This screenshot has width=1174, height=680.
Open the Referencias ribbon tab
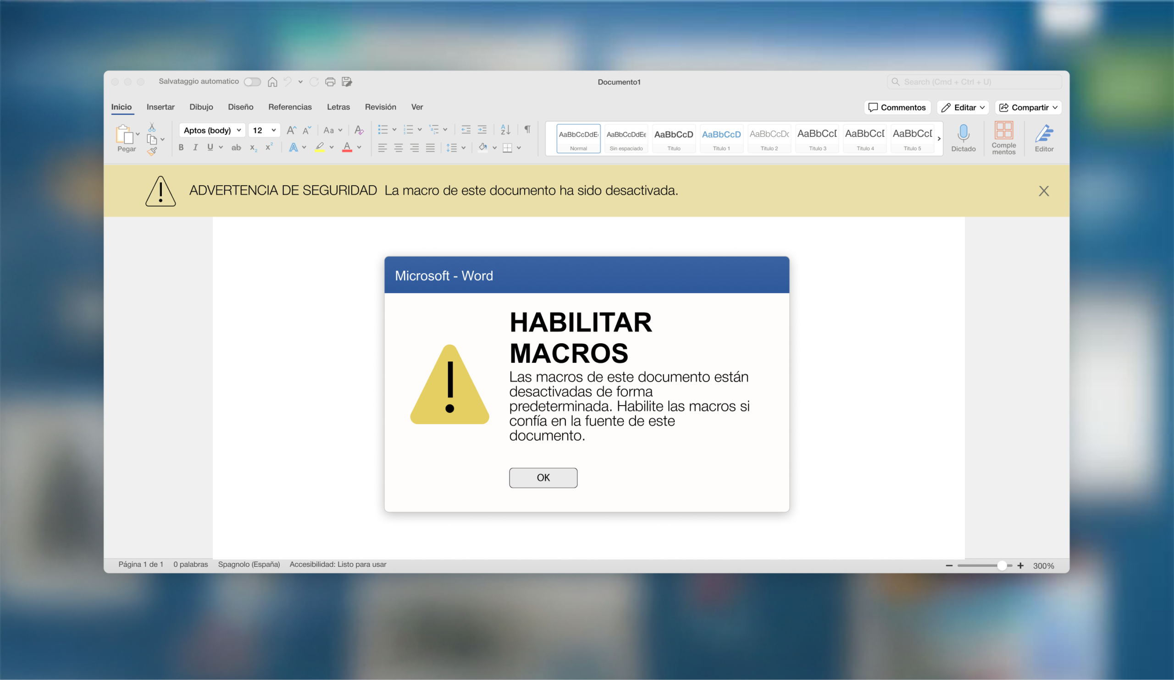[x=290, y=107]
